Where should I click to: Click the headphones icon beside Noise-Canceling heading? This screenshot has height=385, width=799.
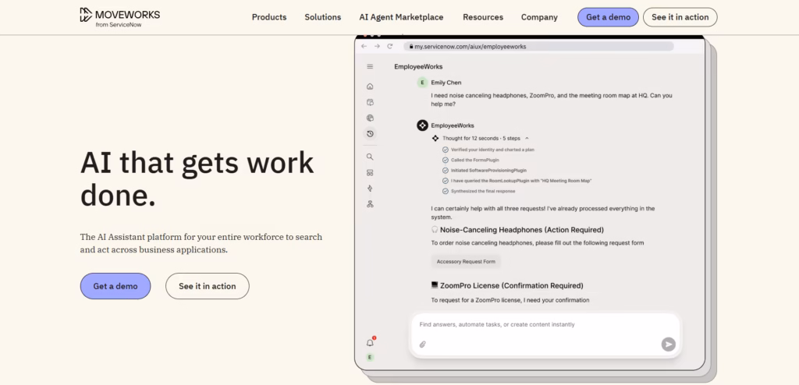435,230
